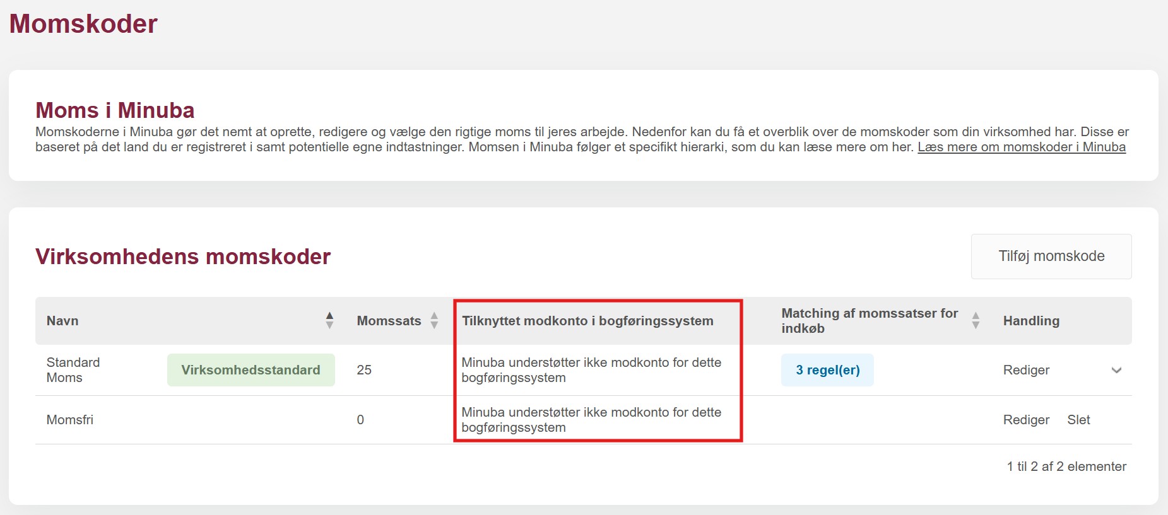This screenshot has width=1168, height=515.
Task: Click the Virksomhedsstandard badge
Action: (x=251, y=370)
